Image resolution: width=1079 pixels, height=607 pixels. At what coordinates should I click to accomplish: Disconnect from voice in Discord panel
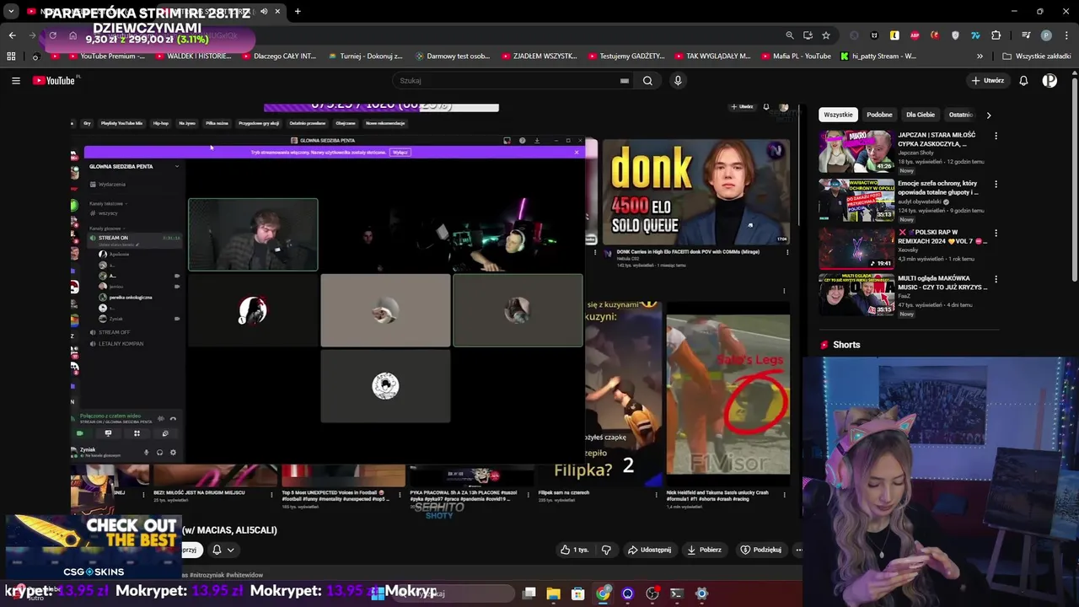173,419
